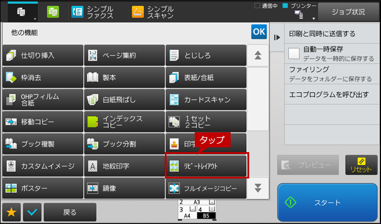Open favorites star button
The width and height of the screenshot is (381, 224).
11,212
